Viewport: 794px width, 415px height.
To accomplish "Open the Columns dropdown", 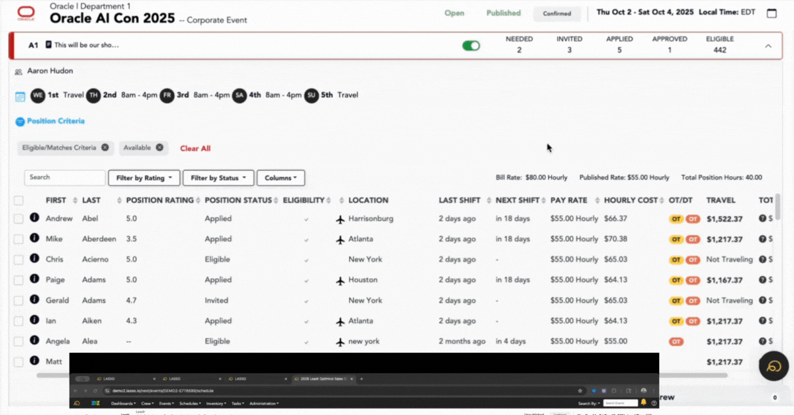I will [281, 178].
